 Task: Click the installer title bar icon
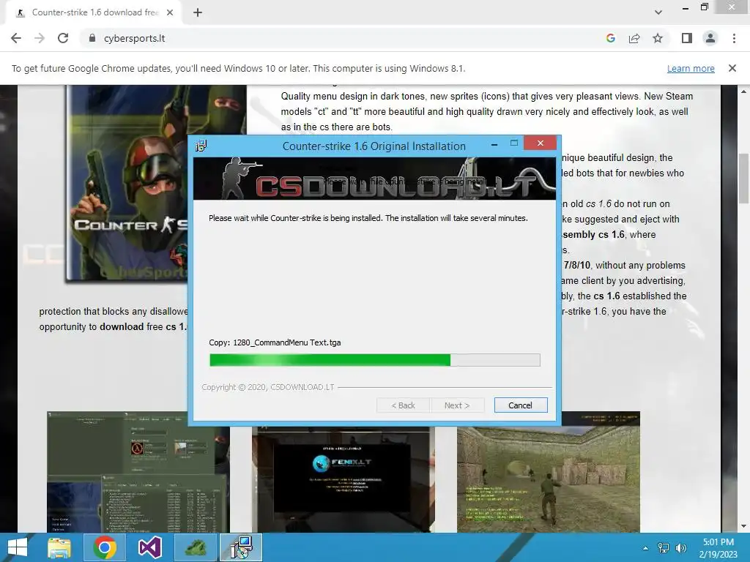point(201,146)
